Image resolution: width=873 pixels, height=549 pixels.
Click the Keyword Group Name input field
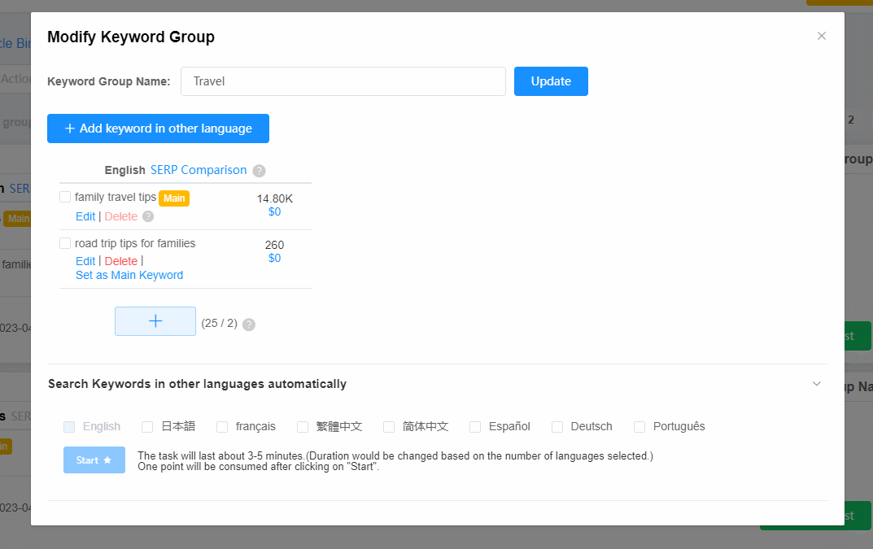(x=343, y=81)
